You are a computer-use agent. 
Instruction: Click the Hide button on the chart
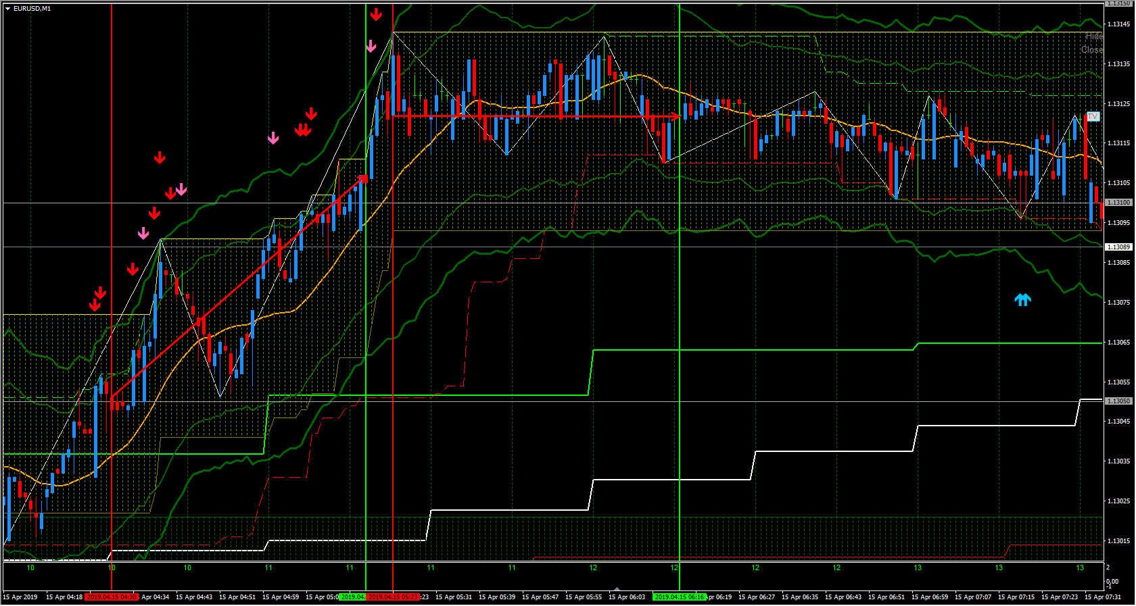(1094, 36)
